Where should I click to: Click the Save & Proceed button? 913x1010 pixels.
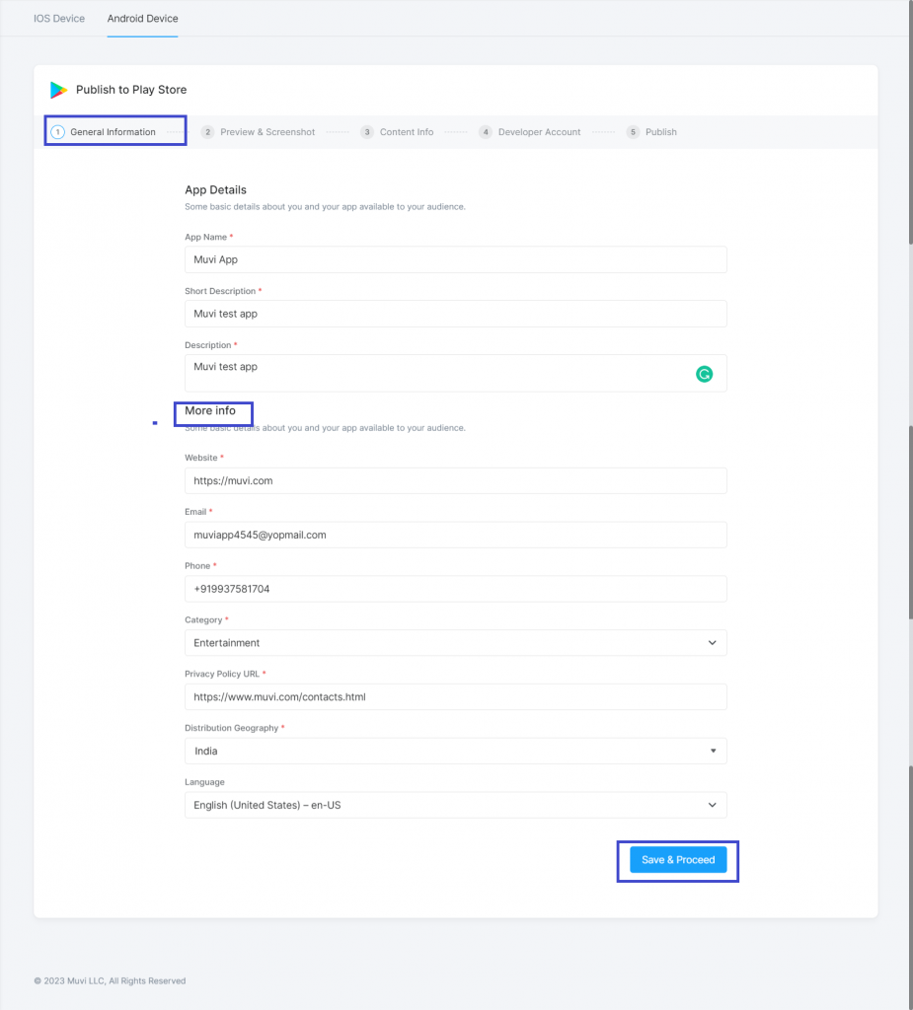pyautogui.click(x=677, y=859)
